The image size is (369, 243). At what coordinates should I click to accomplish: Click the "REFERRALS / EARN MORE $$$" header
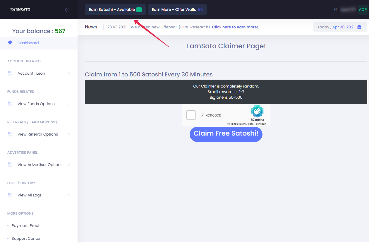(x=32, y=122)
